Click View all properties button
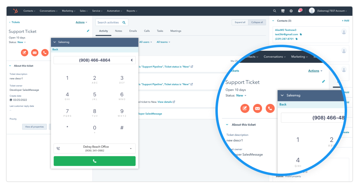The height and width of the screenshot is (188, 359). pos(34,127)
